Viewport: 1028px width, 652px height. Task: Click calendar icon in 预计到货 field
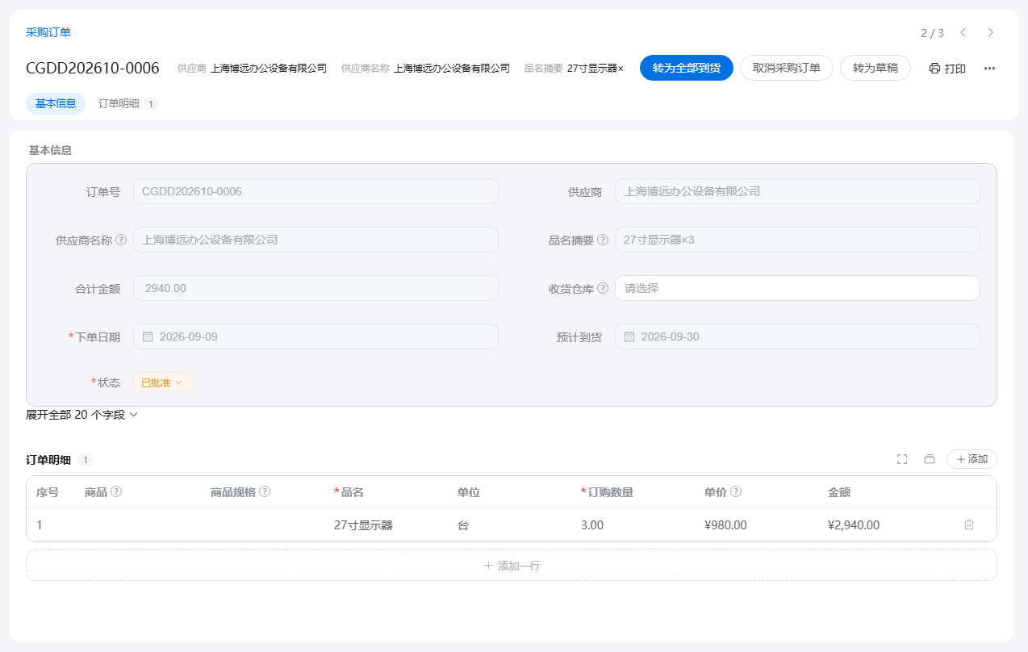click(x=629, y=336)
